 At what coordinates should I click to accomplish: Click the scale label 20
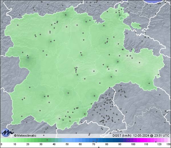pos(28,144)
